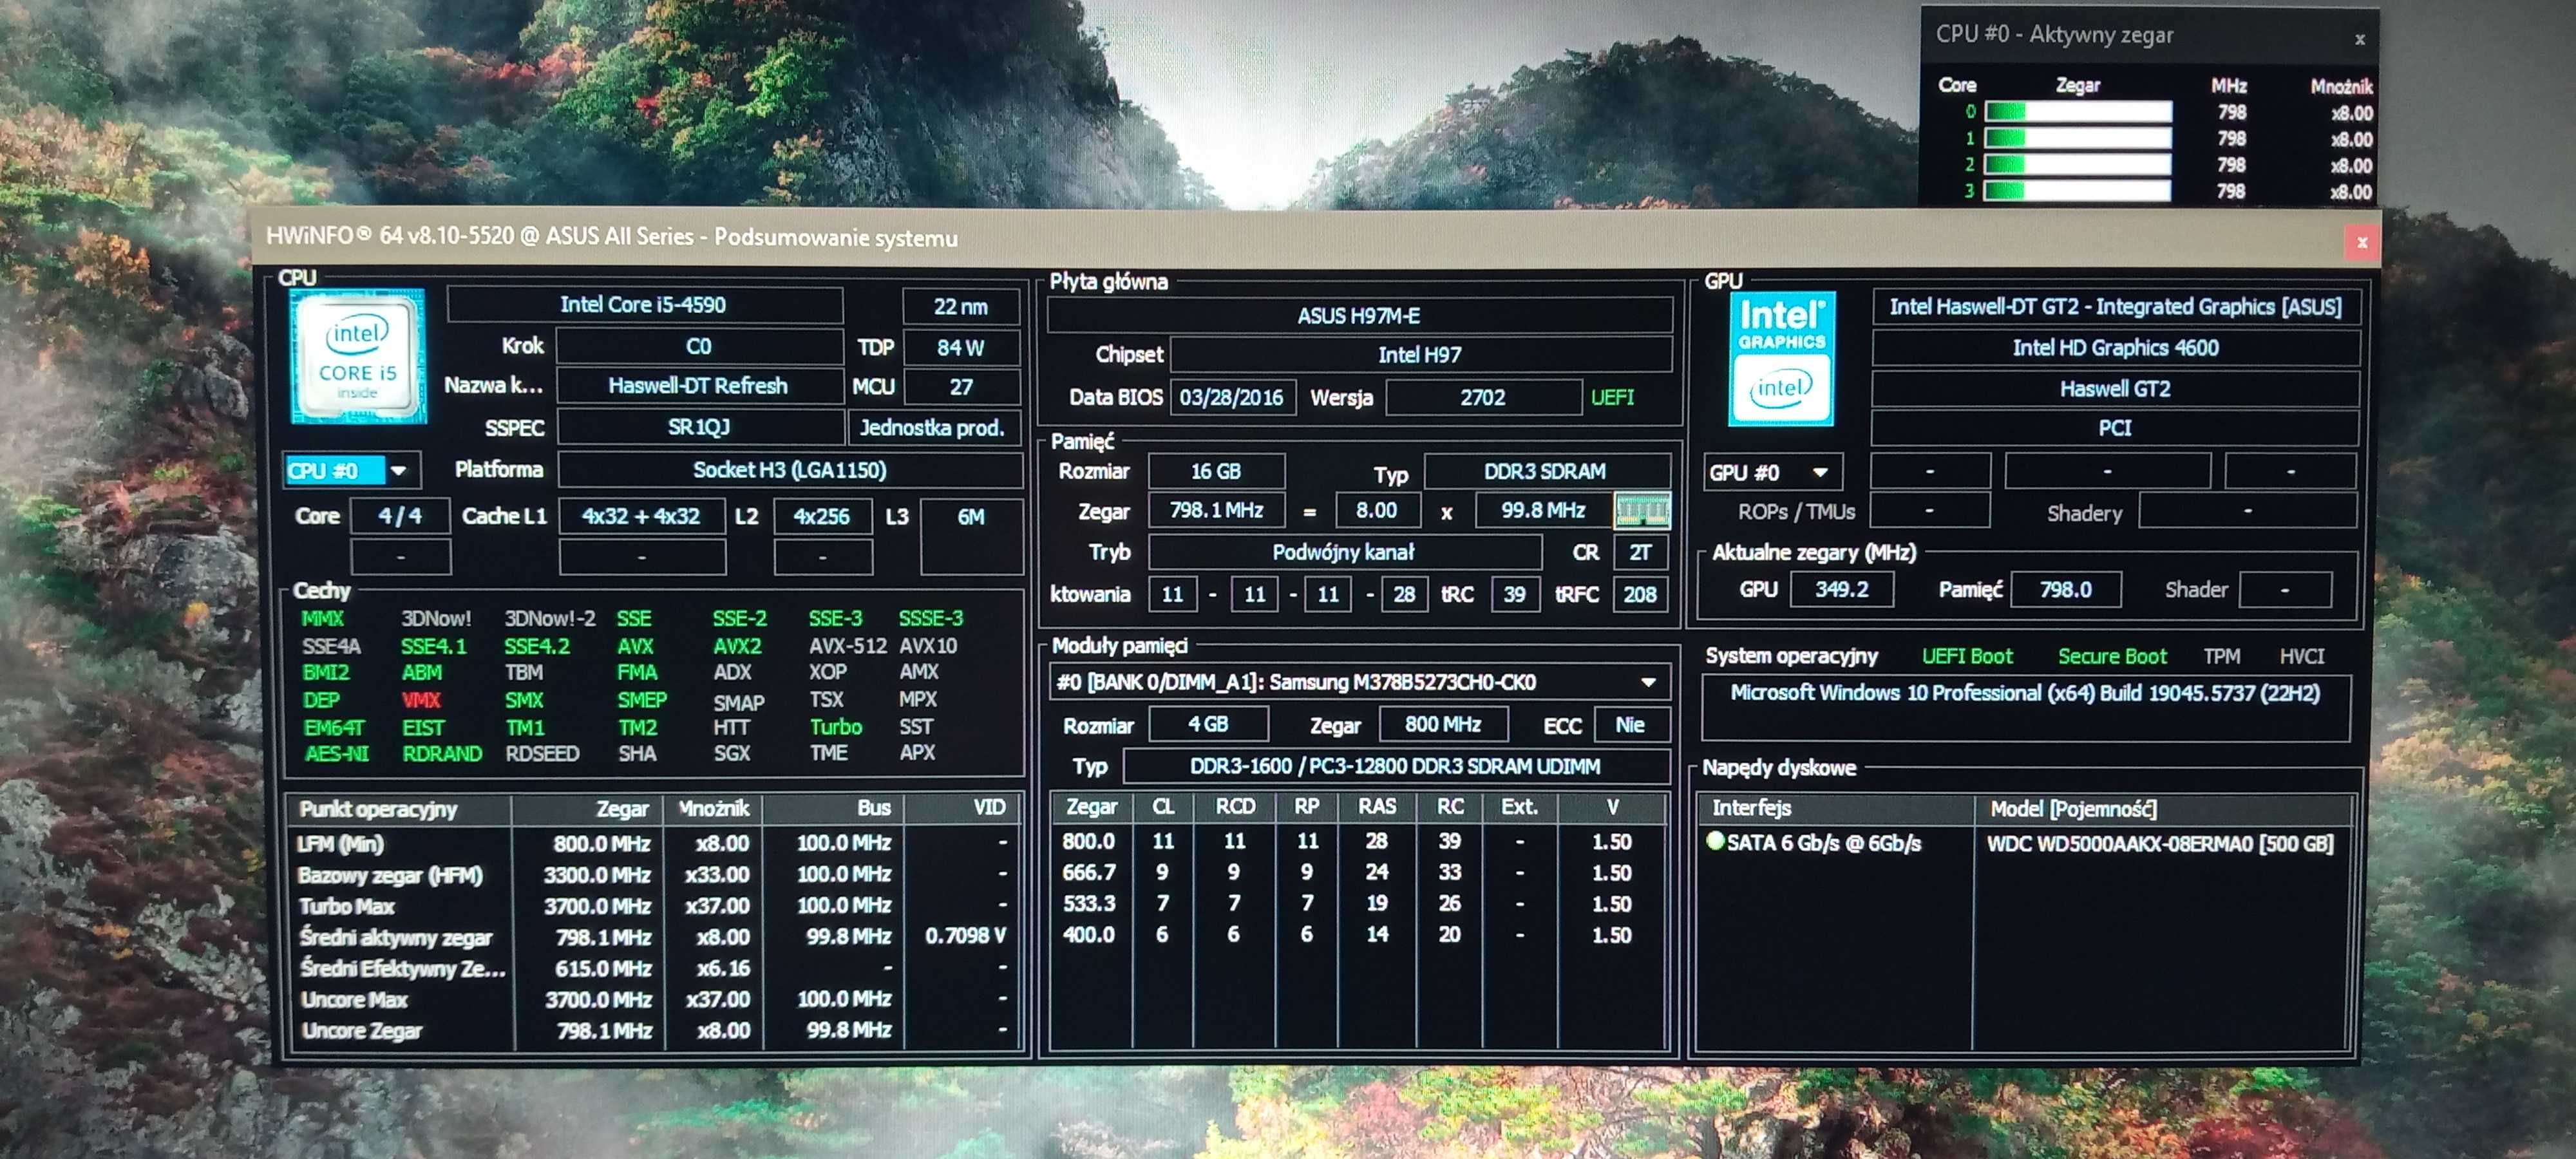Click the ASUS H97M-E motherboard field
The height and width of the screenshot is (1159, 2576).
(1359, 316)
